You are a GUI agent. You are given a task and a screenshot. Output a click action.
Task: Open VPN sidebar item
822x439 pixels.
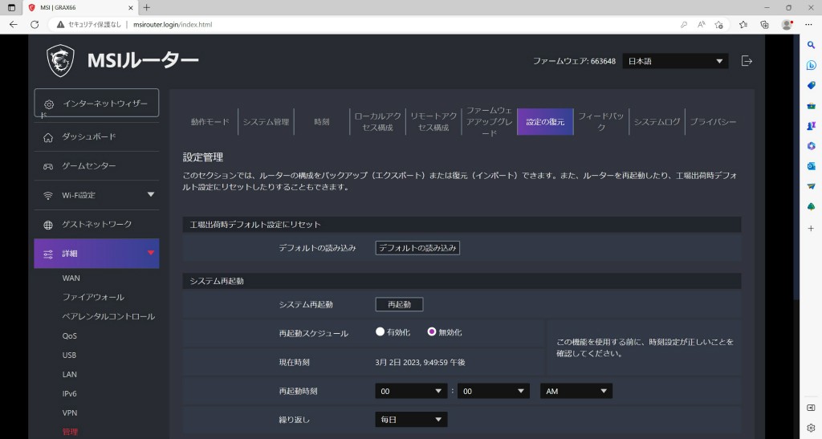click(70, 413)
